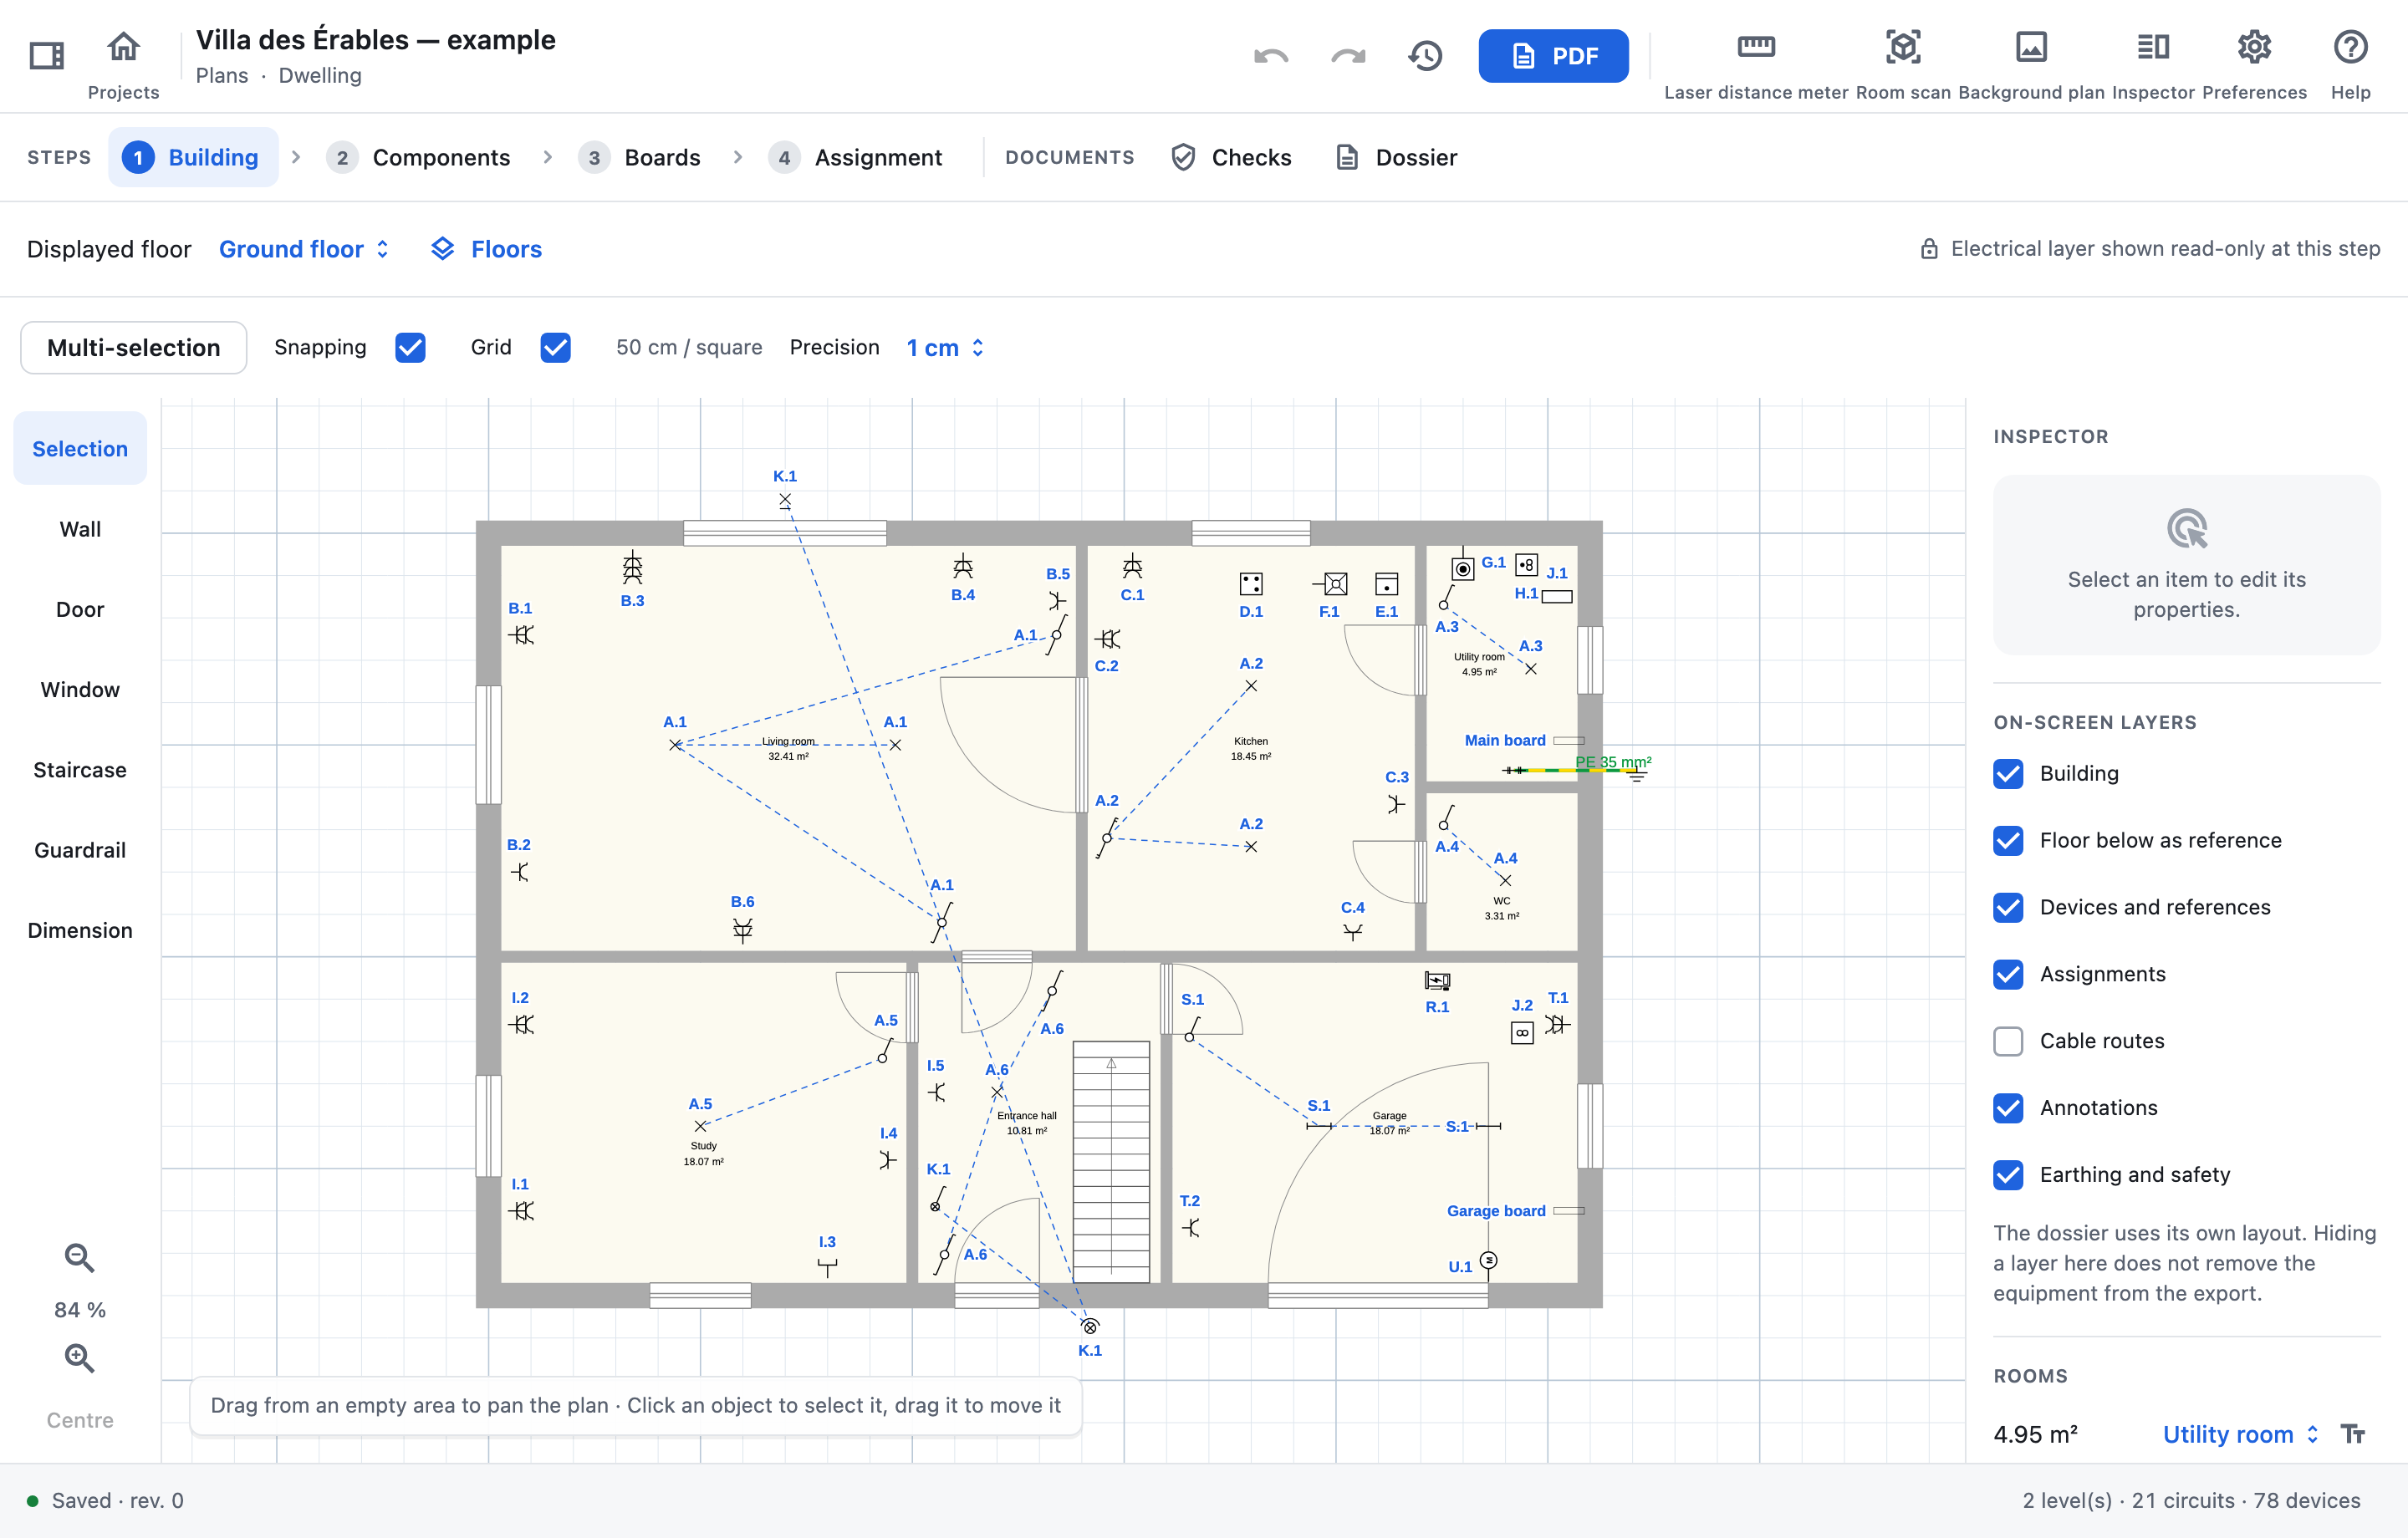Export the plan as PDF
The image size is (2408, 1538).
click(1553, 56)
